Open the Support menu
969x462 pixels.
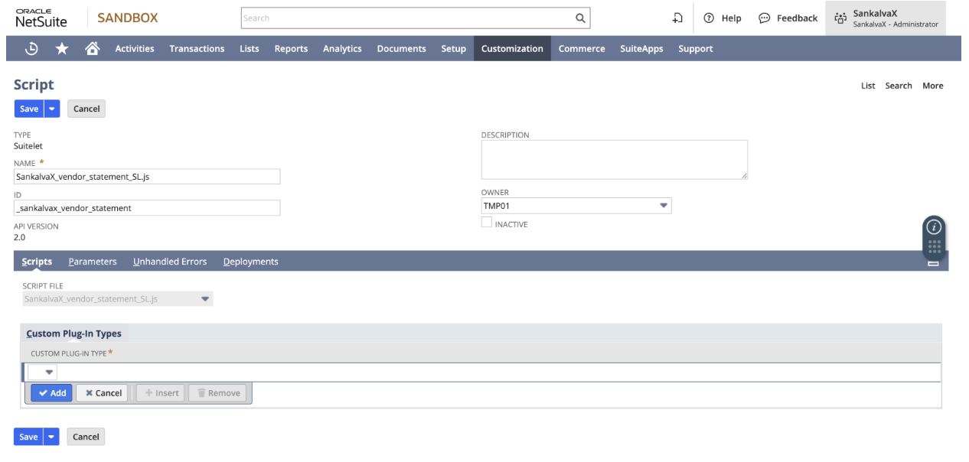(x=695, y=49)
